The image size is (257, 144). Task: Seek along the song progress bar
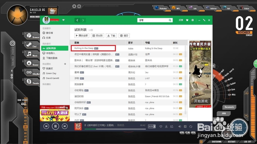coord(115,129)
